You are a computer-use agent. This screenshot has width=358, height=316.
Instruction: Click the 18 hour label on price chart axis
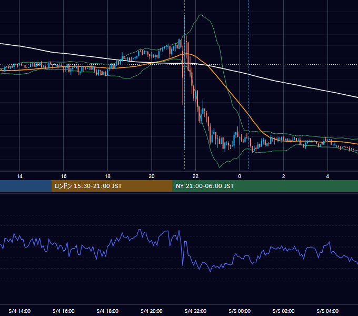(x=107, y=176)
